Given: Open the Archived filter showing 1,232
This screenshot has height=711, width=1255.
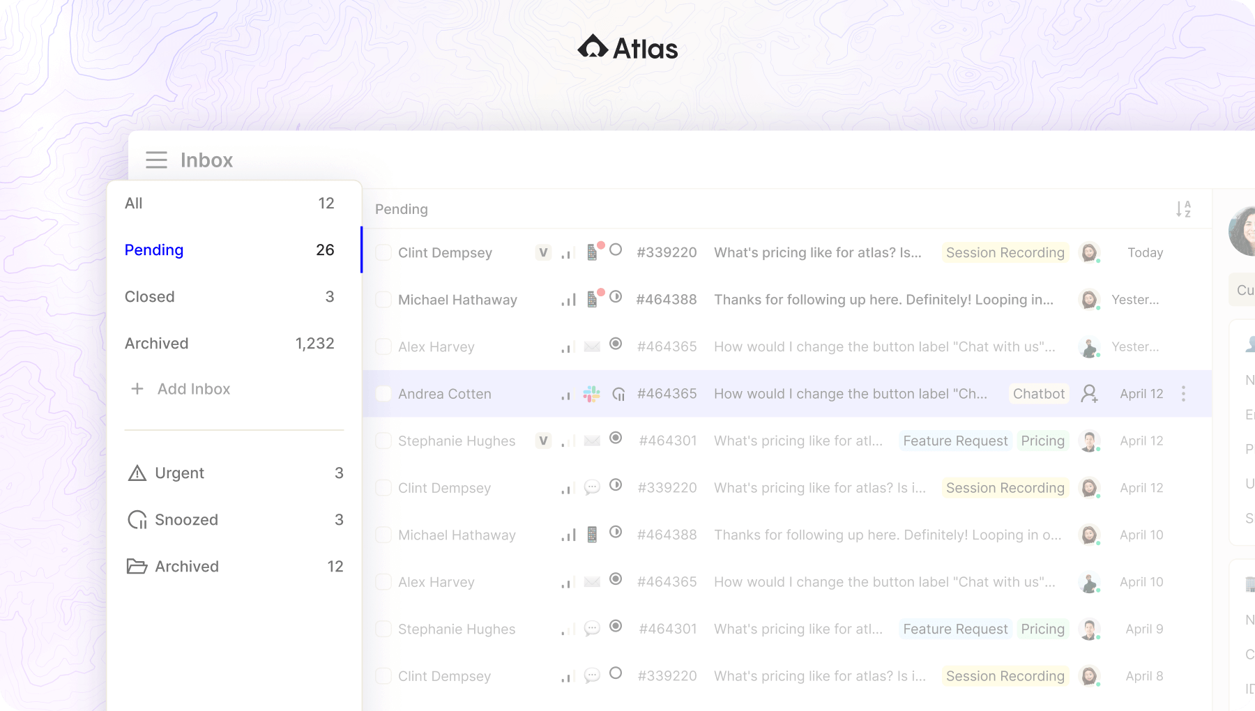Looking at the screenshot, I should point(234,344).
